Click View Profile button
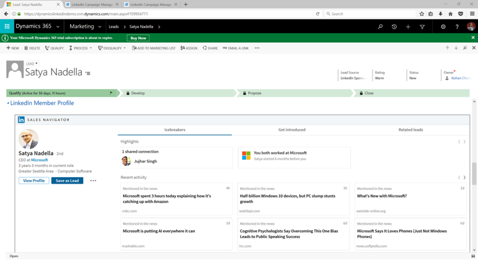The height and width of the screenshot is (260, 478). click(x=34, y=181)
